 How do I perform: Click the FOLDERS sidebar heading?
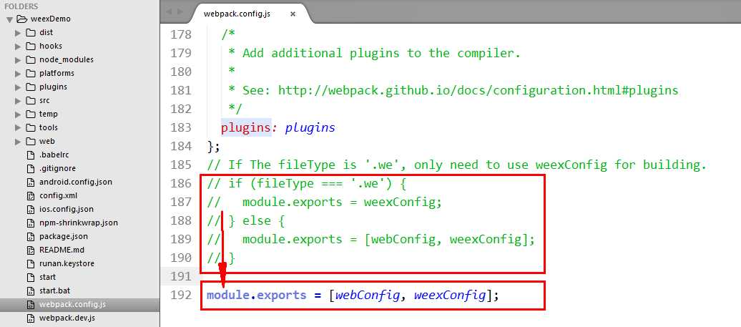tap(21, 6)
